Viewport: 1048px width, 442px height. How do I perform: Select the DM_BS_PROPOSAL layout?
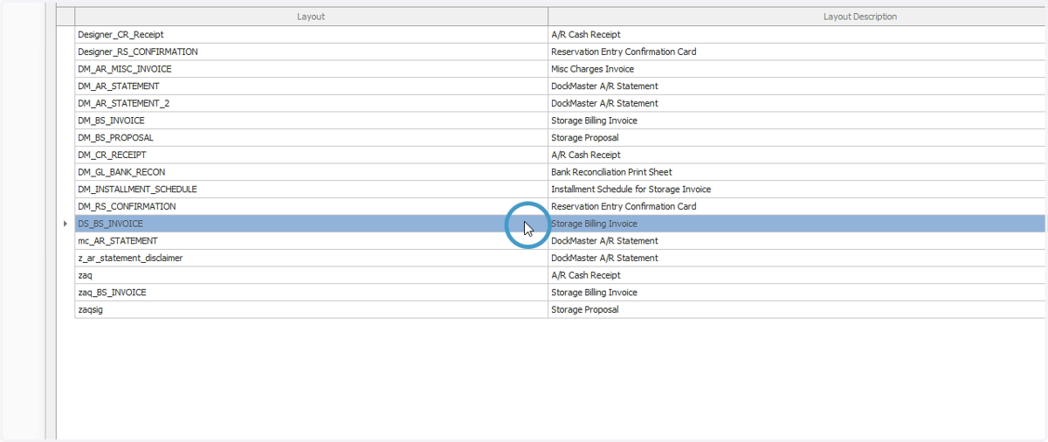(115, 138)
